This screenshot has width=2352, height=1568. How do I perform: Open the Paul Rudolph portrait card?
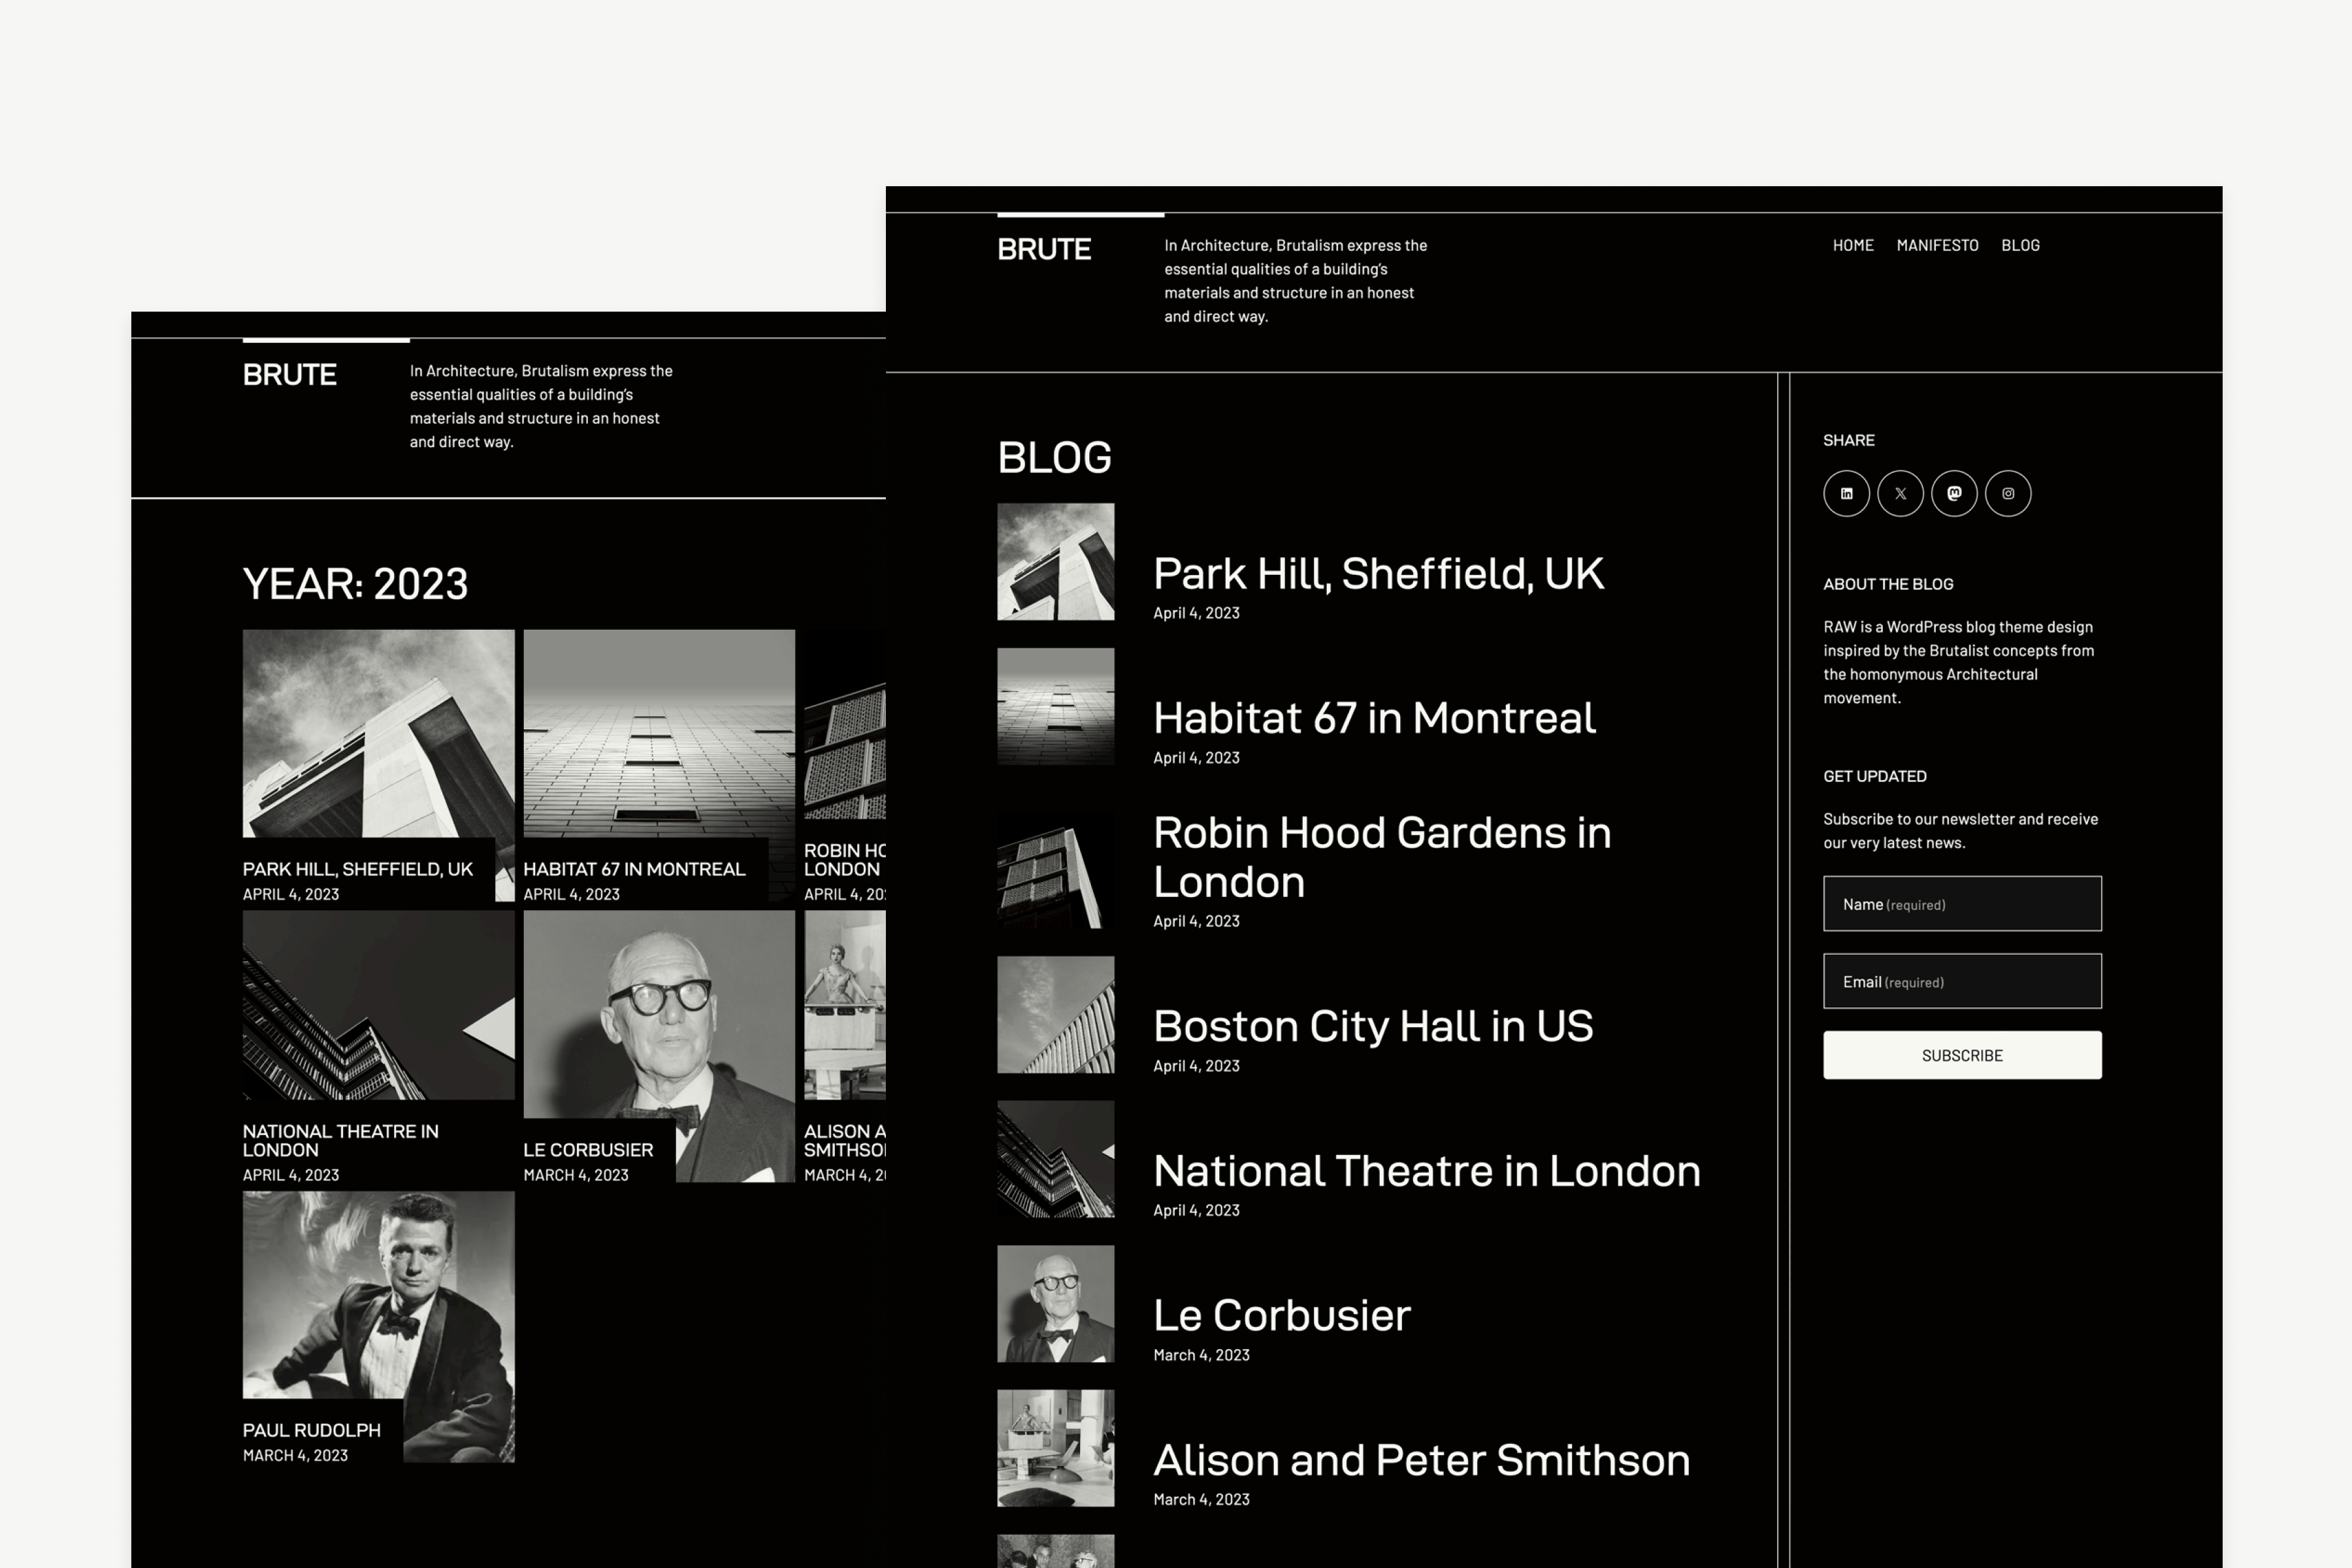point(378,1300)
